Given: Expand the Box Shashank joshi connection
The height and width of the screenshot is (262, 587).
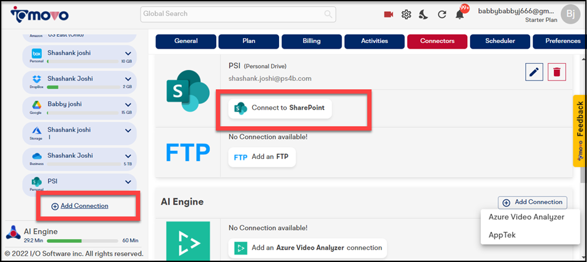Looking at the screenshot, I should point(128,54).
